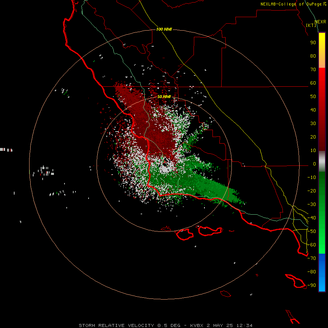Screen dimensions: 328x328
Task: Click the '50 NMI' range ring label
Action: tap(164, 97)
